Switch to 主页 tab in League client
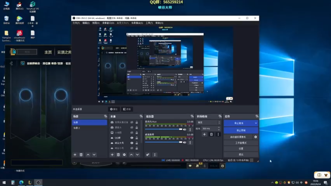This screenshot has width=331, height=186. point(48,52)
